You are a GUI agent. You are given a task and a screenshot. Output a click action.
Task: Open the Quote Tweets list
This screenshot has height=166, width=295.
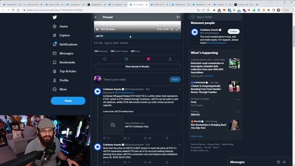[x=119, y=51]
